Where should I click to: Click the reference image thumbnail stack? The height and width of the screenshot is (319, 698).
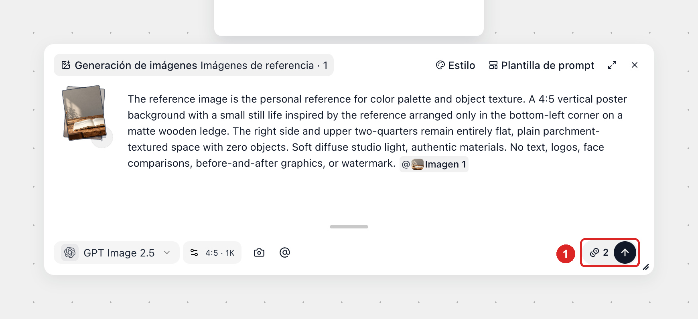coord(84,113)
